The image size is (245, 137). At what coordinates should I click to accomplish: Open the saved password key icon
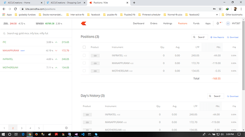[214, 9]
